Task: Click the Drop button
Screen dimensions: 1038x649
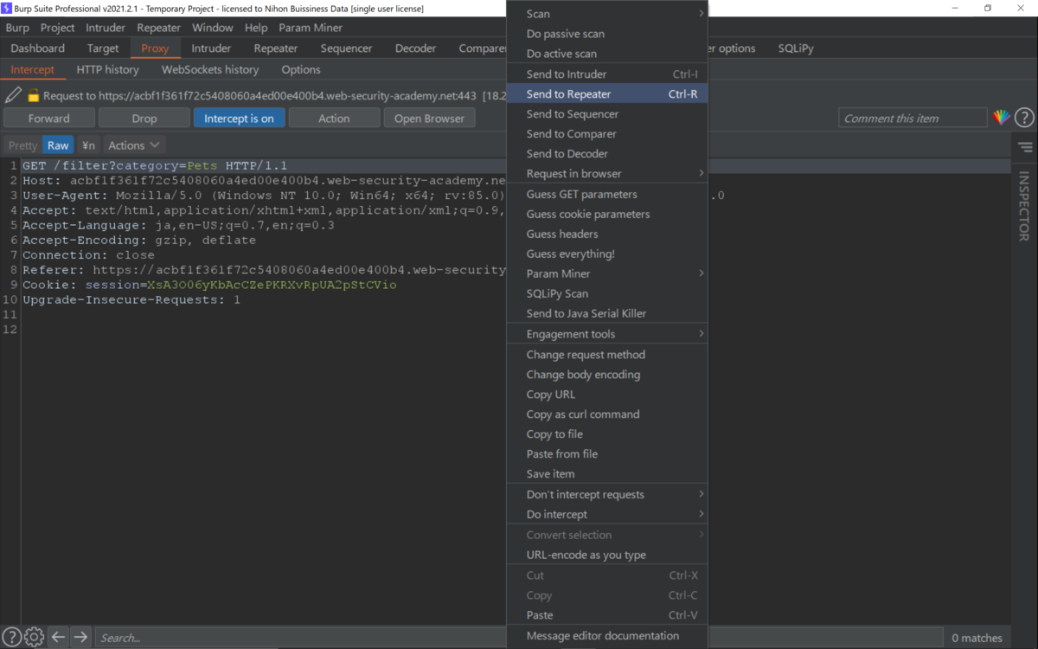Action: (x=144, y=119)
